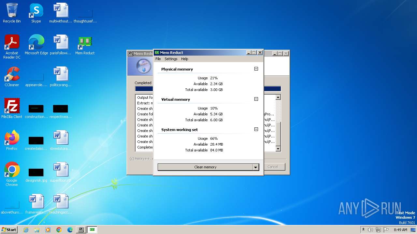Click the installer log scroll-up arrow
The width and height of the screenshot is (417, 234).
pyautogui.click(x=278, y=97)
